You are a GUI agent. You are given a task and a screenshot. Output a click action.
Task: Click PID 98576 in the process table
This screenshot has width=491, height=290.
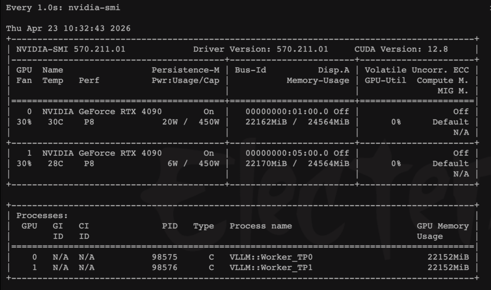tap(164, 267)
